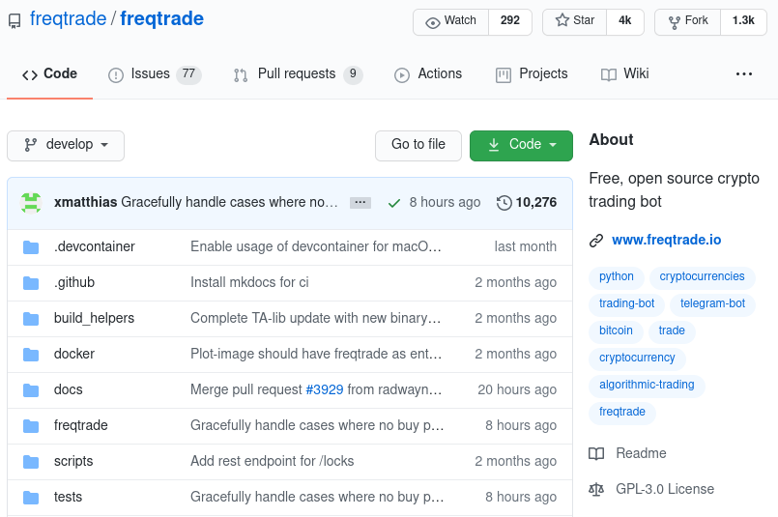778x517 pixels.
Task: Open the Wiki tab
Action: point(624,74)
